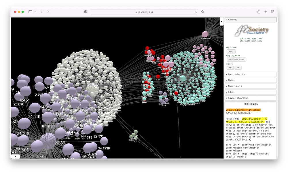Screen dimensions: 288x173
Task: Click the Visual Edwards Highlighter bookmarklet link
Action: tap(243, 110)
